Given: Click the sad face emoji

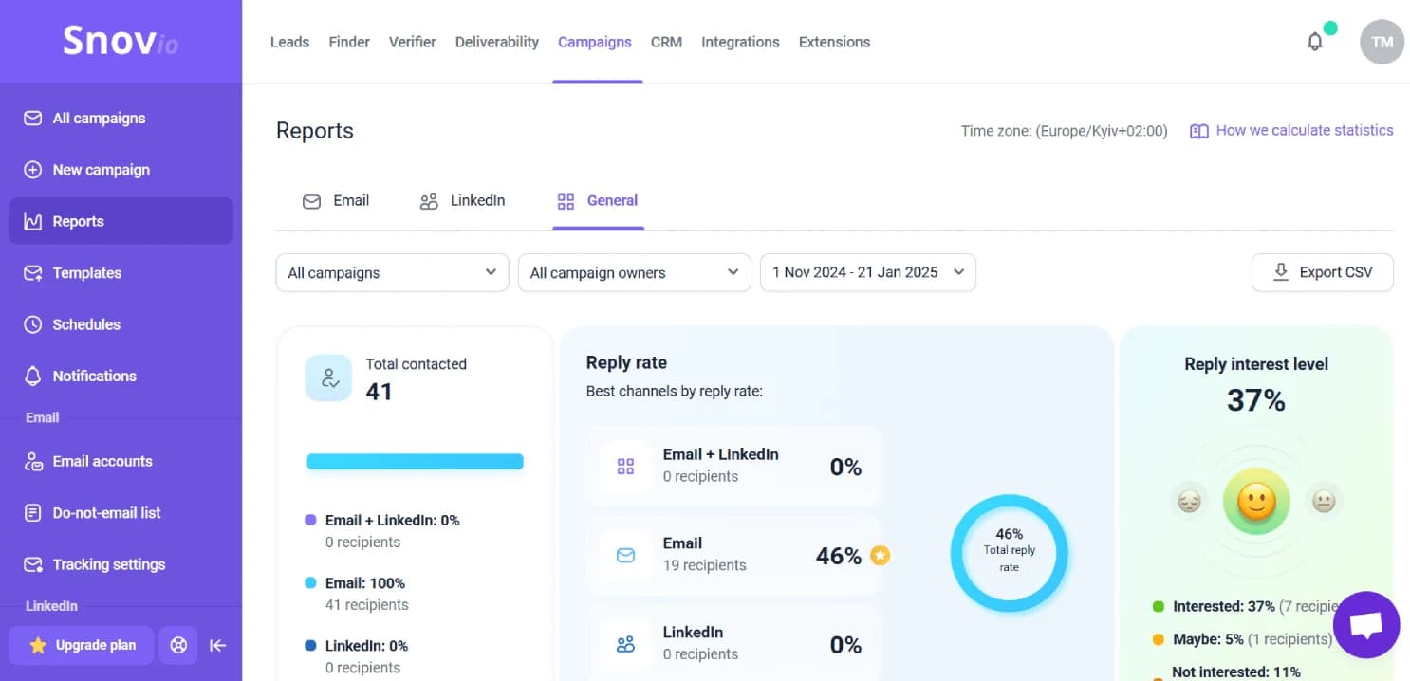Looking at the screenshot, I should pyautogui.click(x=1189, y=500).
